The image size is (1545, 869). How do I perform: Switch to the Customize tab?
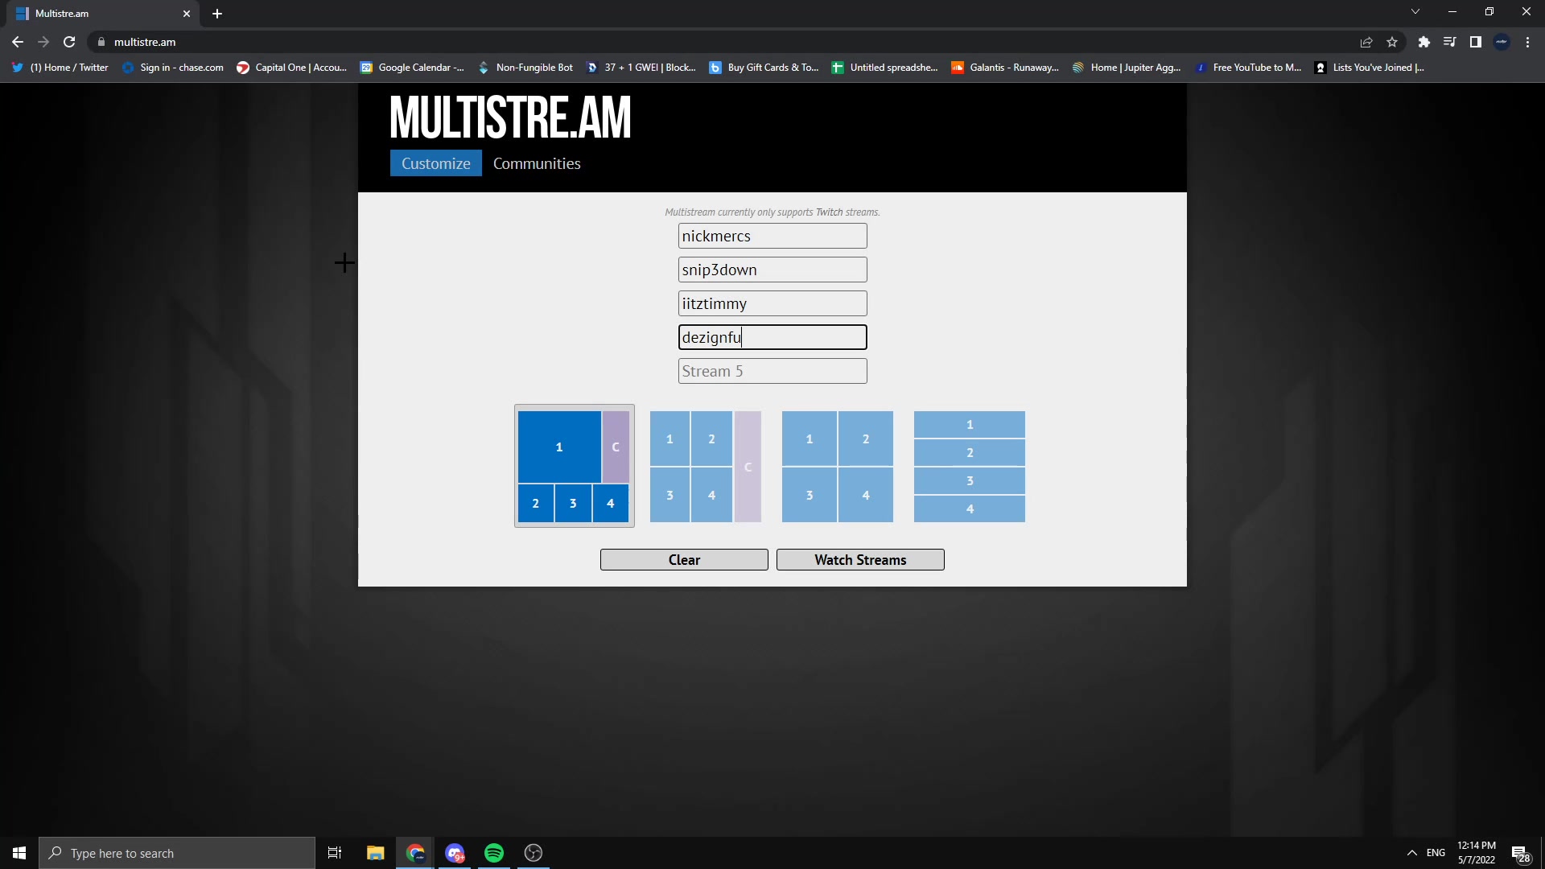pyautogui.click(x=435, y=163)
